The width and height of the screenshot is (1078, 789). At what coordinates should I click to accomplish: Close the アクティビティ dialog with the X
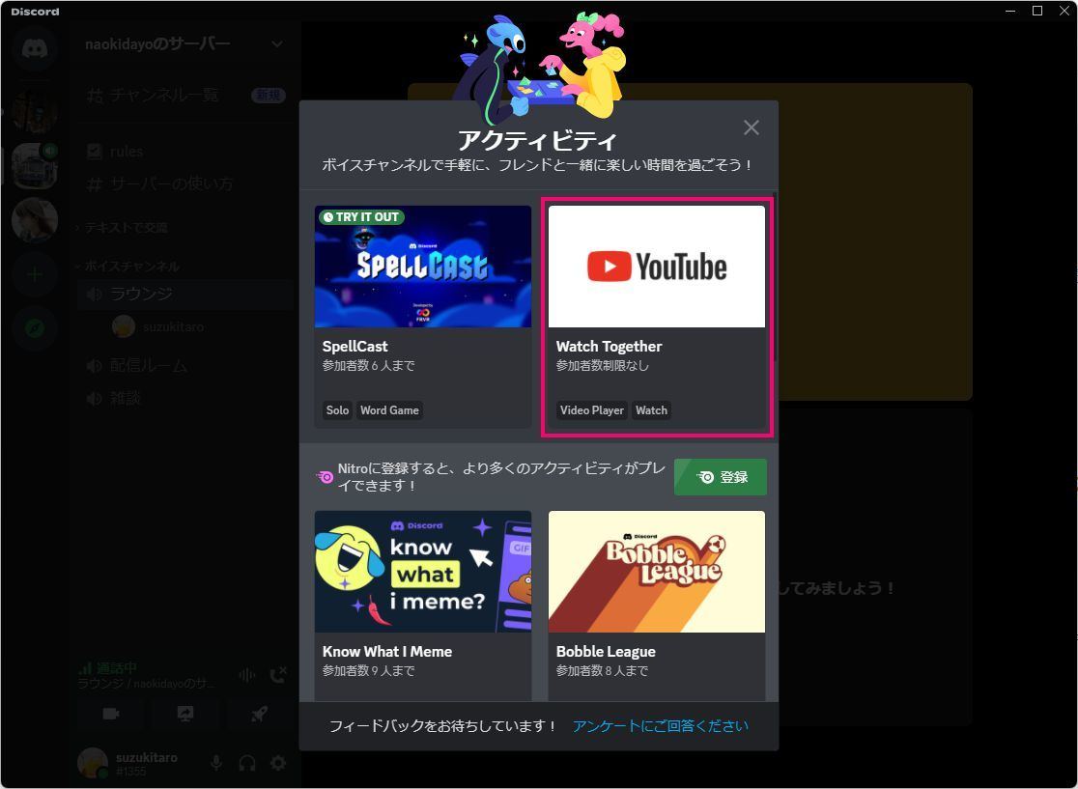point(751,127)
